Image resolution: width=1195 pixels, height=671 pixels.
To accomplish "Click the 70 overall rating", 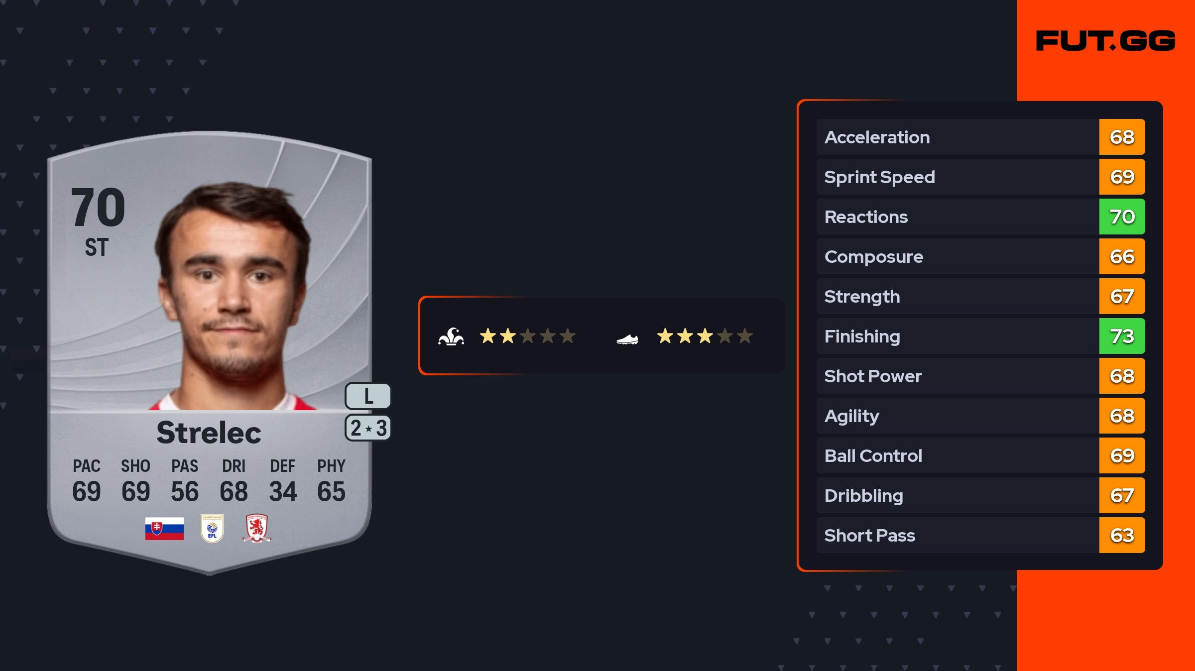I will (x=98, y=208).
